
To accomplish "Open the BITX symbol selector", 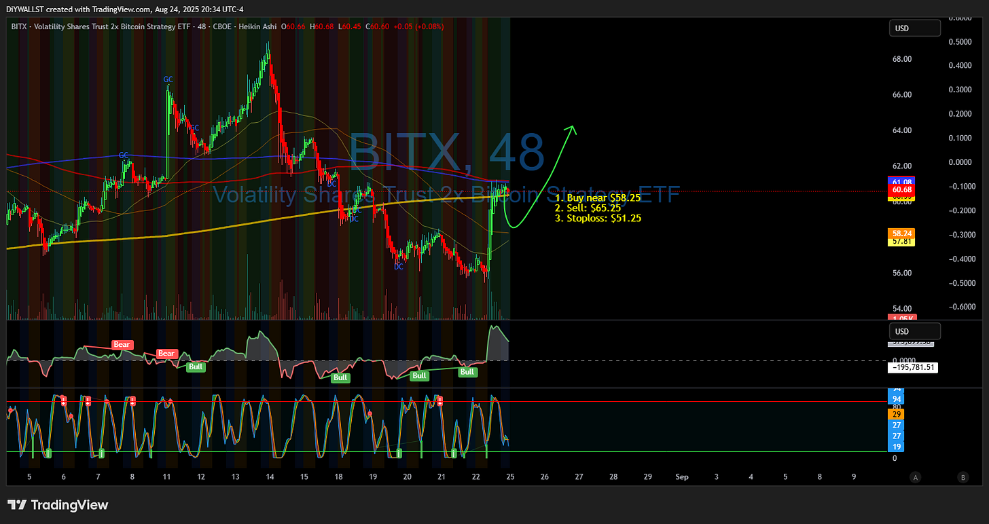I will (19, 26).
